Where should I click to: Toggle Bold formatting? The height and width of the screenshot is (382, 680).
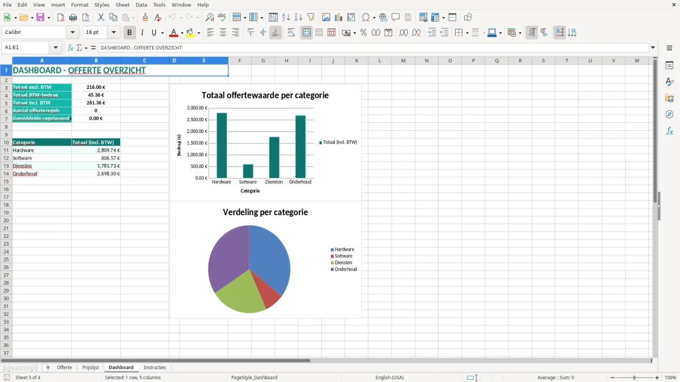pos(130,33)
